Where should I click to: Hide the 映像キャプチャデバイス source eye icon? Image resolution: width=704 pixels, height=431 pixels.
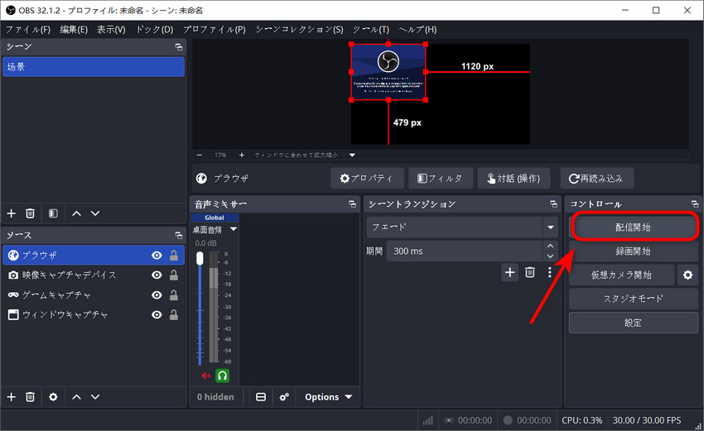click(157, 275)
